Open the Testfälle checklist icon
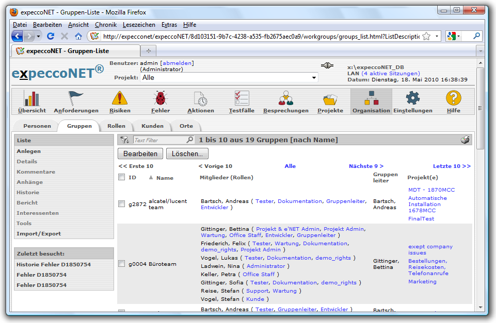Image resolution: width=496 pixels, height=323 pixels. [x=242, y=98]
